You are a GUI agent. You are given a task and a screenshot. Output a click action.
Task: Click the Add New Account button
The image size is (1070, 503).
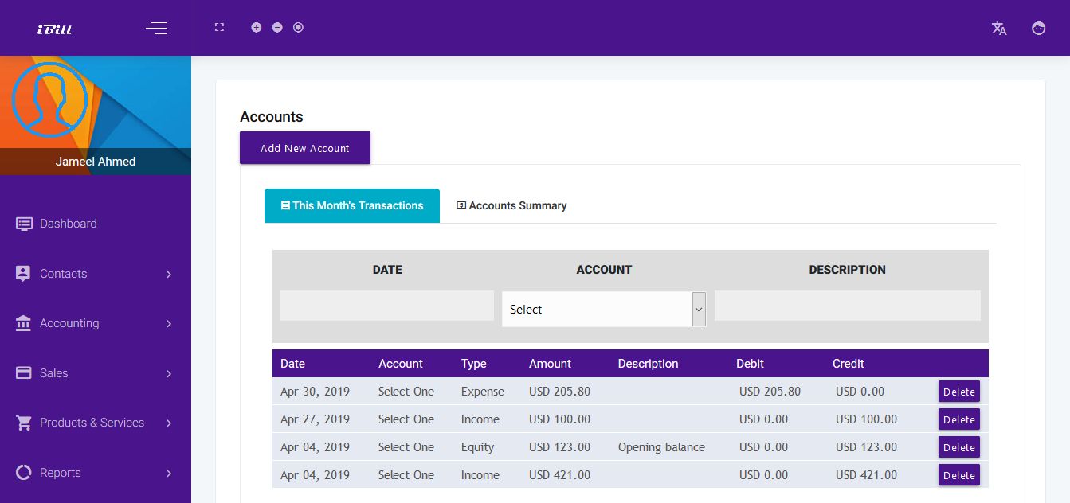[304, 148]
